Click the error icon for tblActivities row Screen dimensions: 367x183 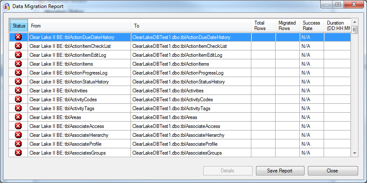(x=18, y=90)
